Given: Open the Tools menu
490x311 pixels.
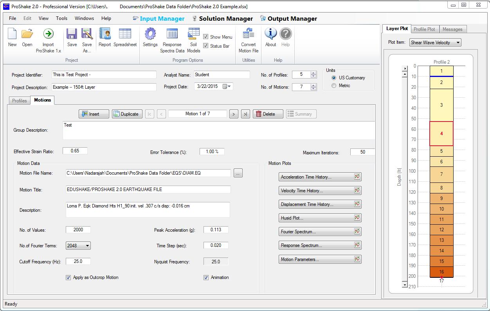Looking at the screenshot, I should tap(61, 18).
